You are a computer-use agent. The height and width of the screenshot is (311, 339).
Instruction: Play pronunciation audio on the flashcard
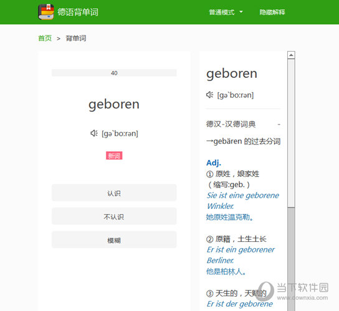[x=94, y=133]
